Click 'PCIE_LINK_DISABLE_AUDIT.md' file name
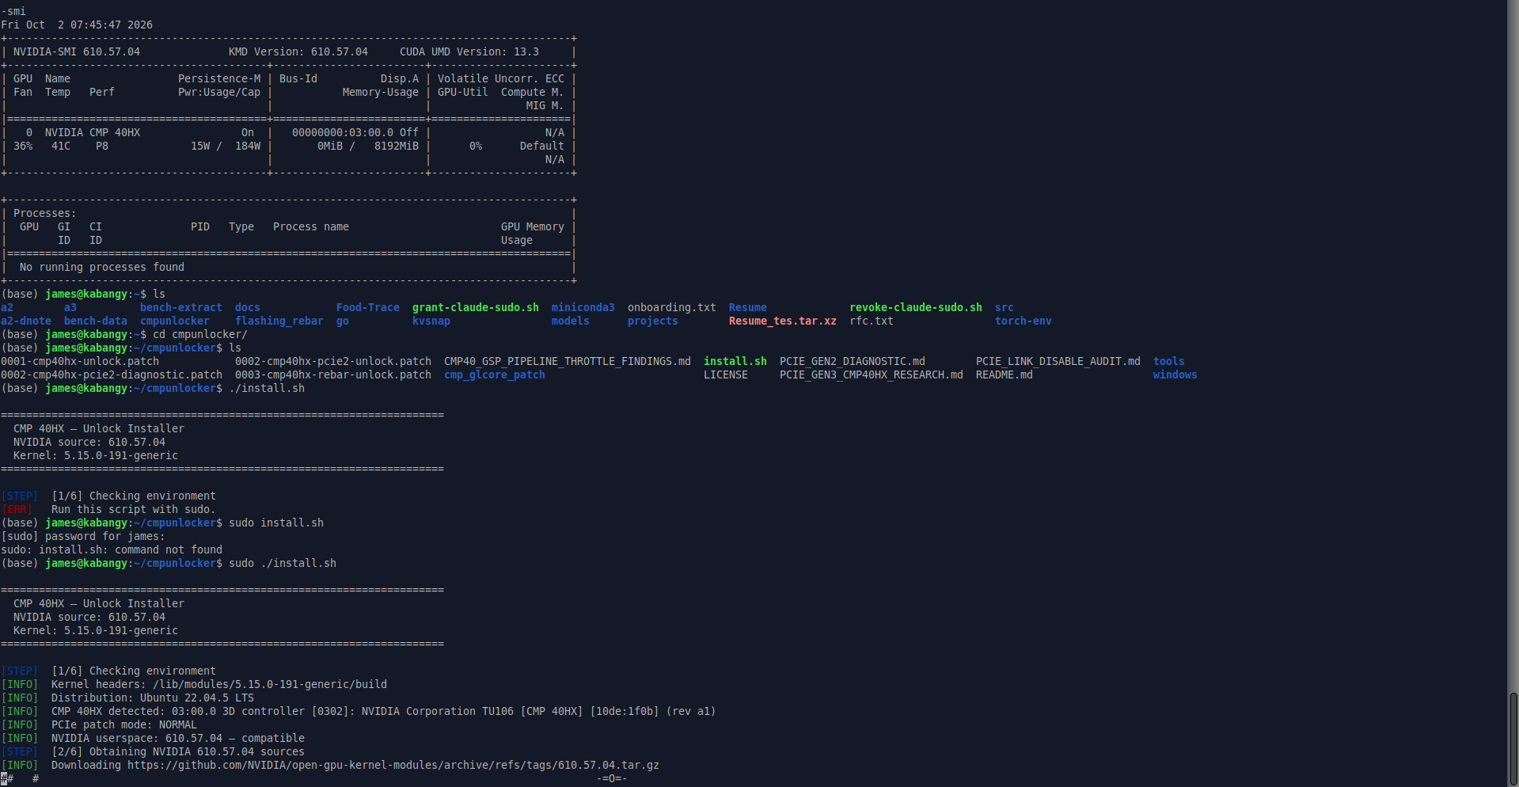This screenshot has height=787, width=1519. click(1058, 361)
